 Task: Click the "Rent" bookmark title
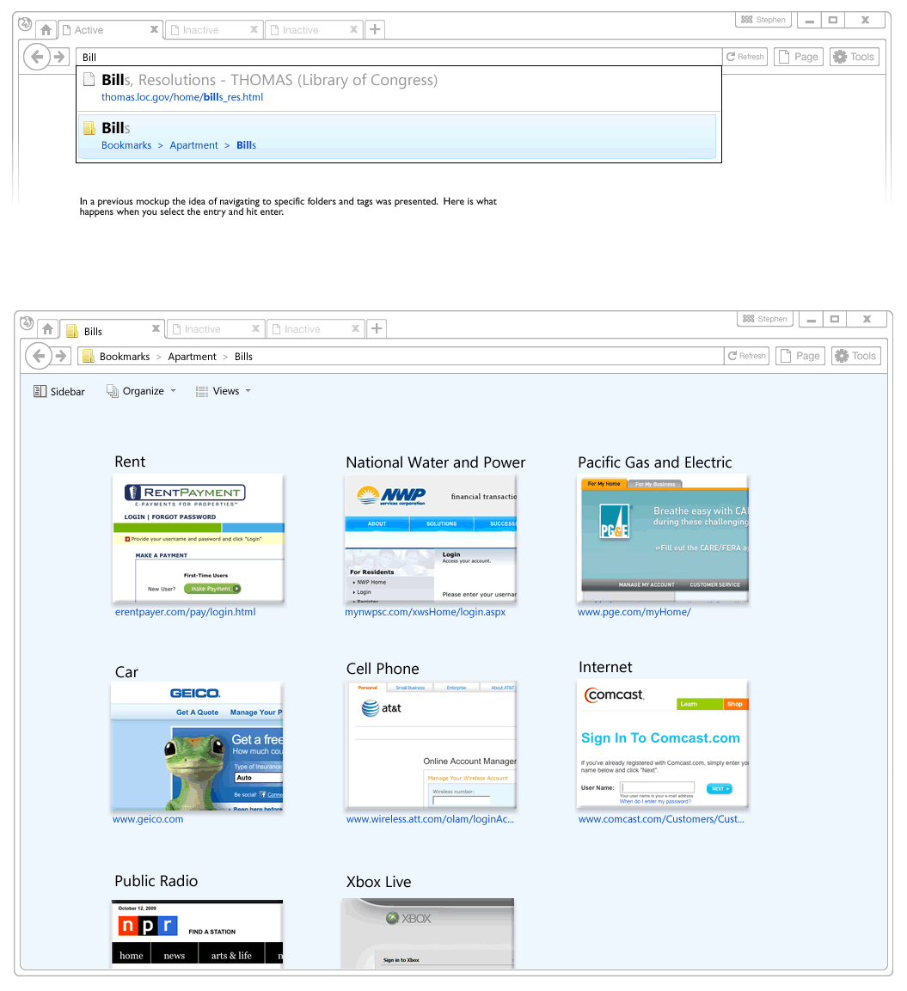[x=130, y=462]
